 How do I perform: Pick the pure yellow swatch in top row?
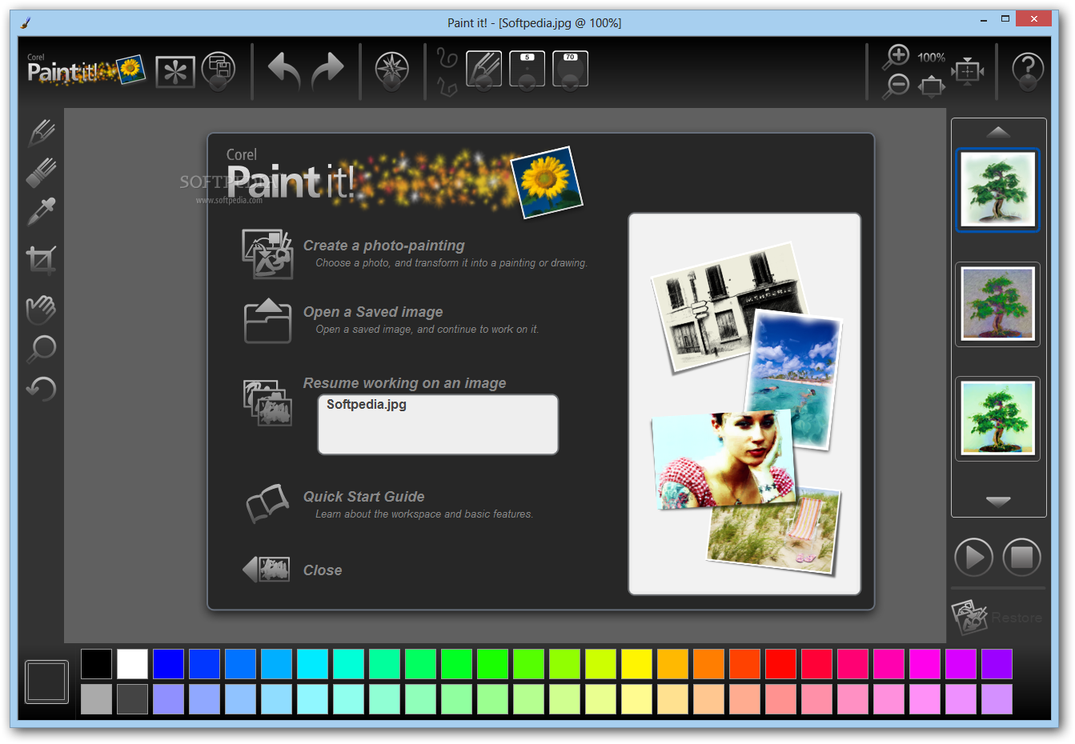pyautogui.click(x=636, y=664)
